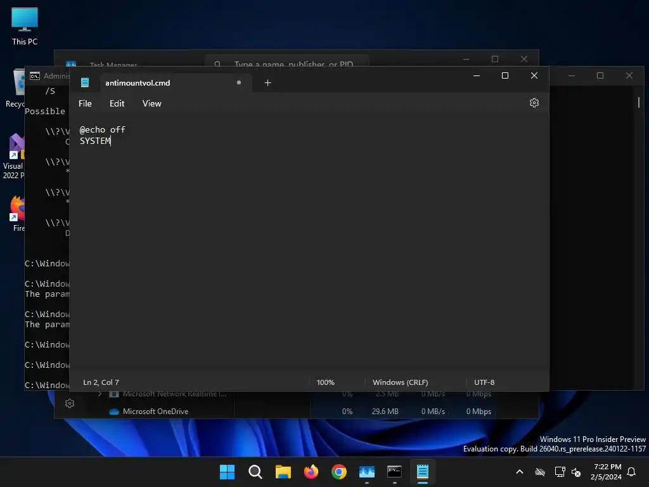Open File Explorer from the taskbar
Screen dimensions: 649x487
point(283,472)
